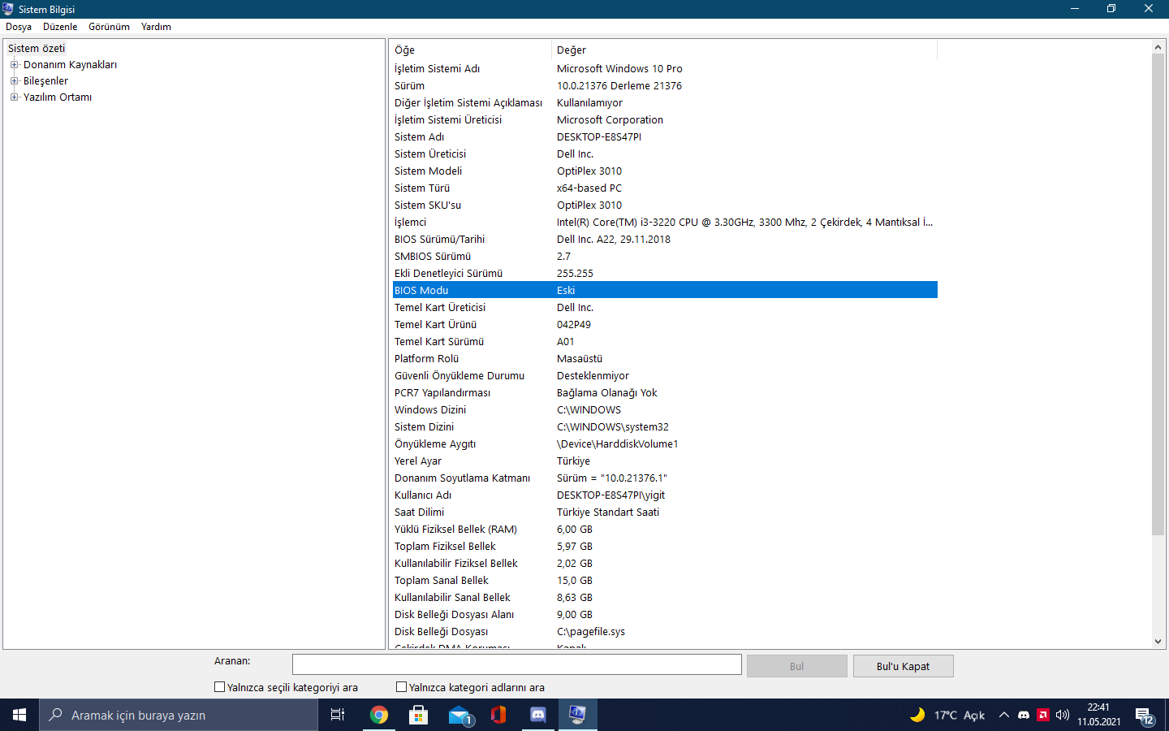Click the AMD Radeon tray icon
Viewport: 1169px width, 731px height.
1043,715
